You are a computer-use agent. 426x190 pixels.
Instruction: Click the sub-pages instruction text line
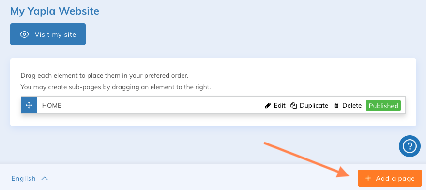(x=116, y=87)
